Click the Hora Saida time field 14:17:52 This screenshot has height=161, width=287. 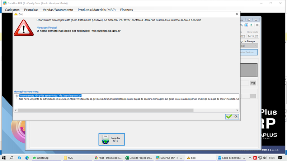coord(253,36)
